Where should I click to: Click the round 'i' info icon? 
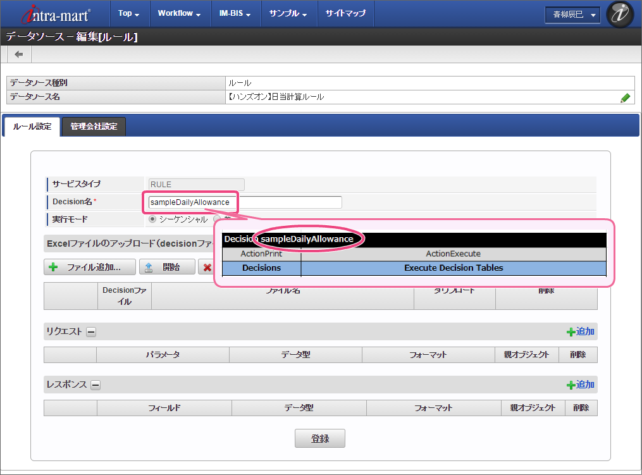click(620, 14)
